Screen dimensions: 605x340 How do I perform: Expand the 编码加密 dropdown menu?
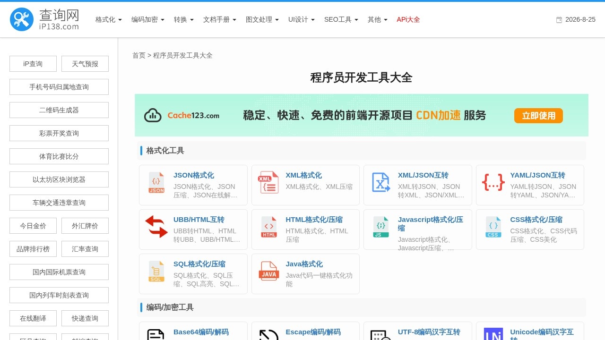click(148, 19)
